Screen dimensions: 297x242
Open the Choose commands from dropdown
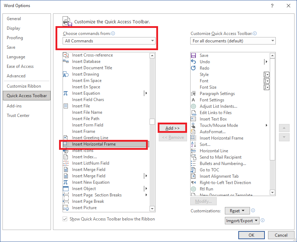(109, 41)
